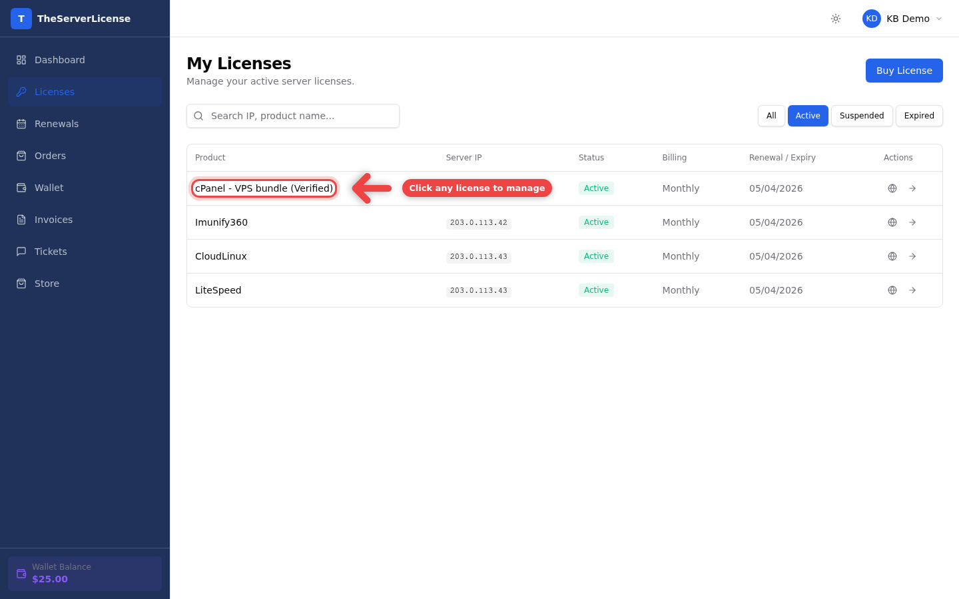This screenshot has width=959, height=599.
Task: Click globe icon in Imunify360 row
Action: (892, 222)
